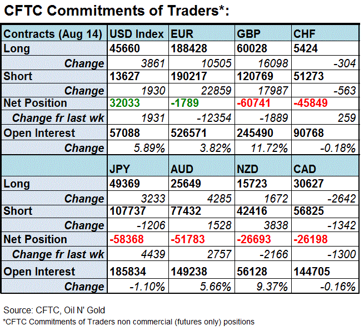364x330 pixels.
Task: Select the AUD column header
Action: (x=183, y=170)
